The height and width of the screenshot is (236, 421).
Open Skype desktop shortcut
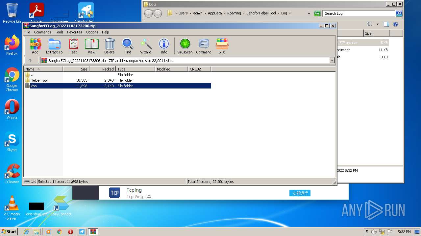[12, 142]
